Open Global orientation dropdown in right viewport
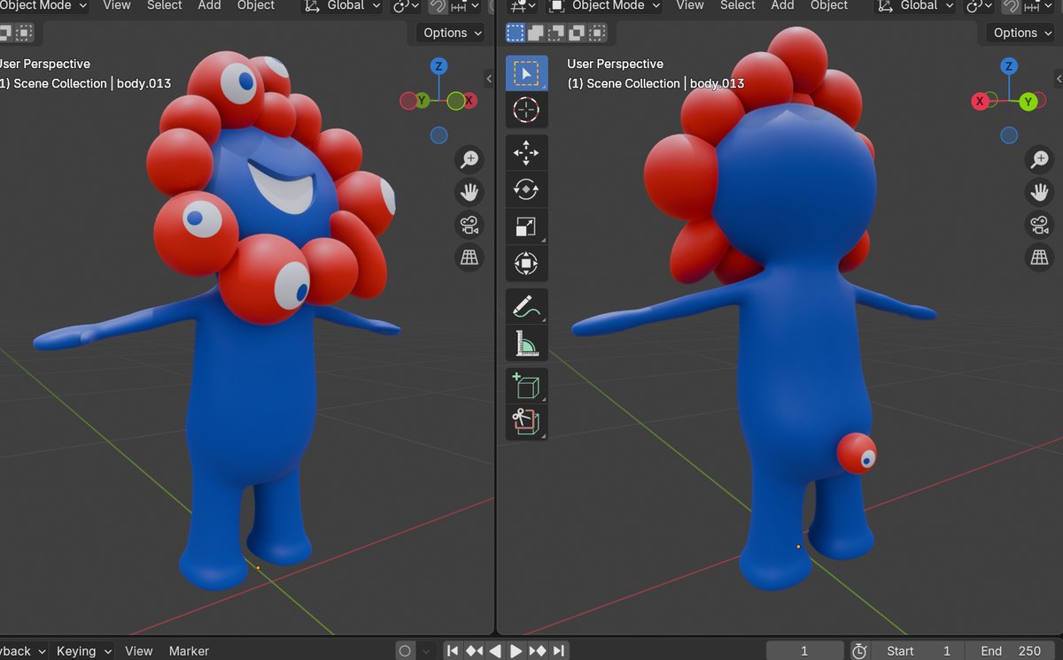 tap(915, 6)
